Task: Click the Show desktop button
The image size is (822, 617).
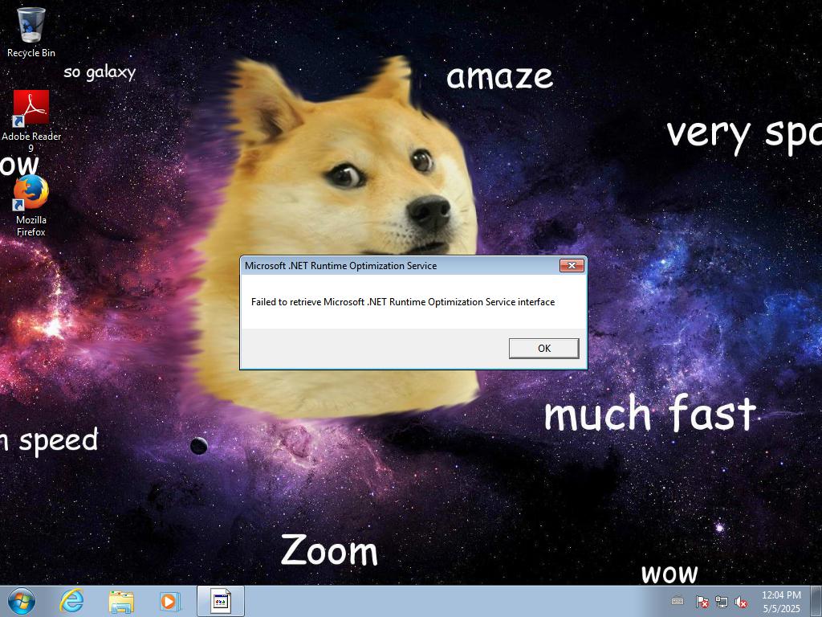Action: 816,601
